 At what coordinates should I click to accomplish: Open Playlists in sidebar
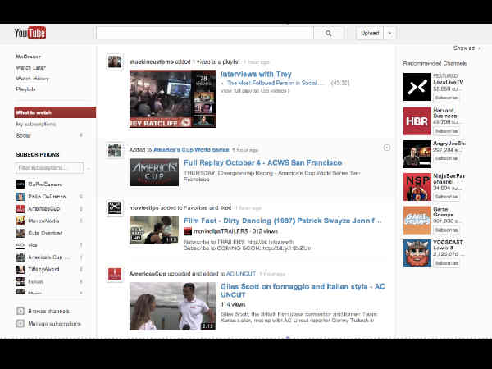coord(25,89)
